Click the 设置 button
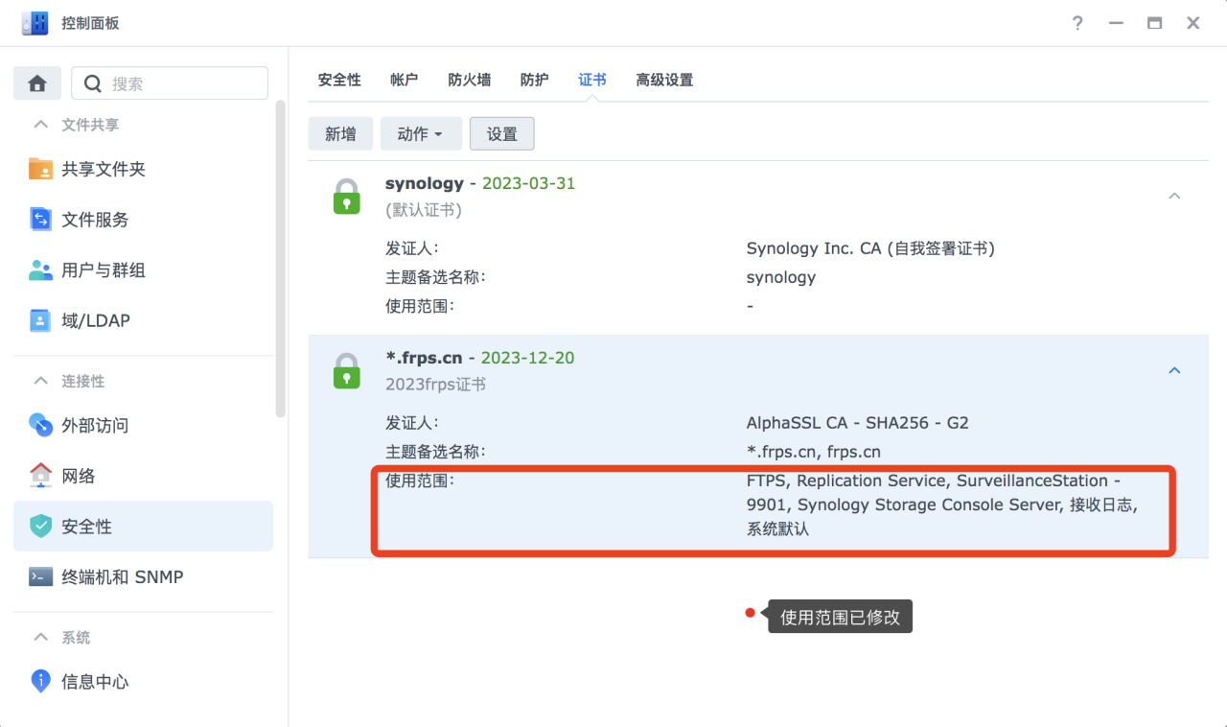1227x727 pixels. (501, 134)
